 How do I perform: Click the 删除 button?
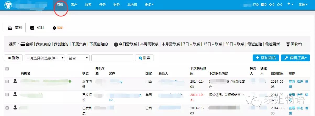pos(13,58)
